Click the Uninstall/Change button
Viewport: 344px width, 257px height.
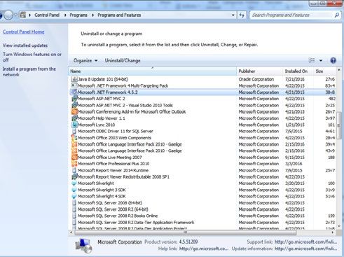(123, 60)
